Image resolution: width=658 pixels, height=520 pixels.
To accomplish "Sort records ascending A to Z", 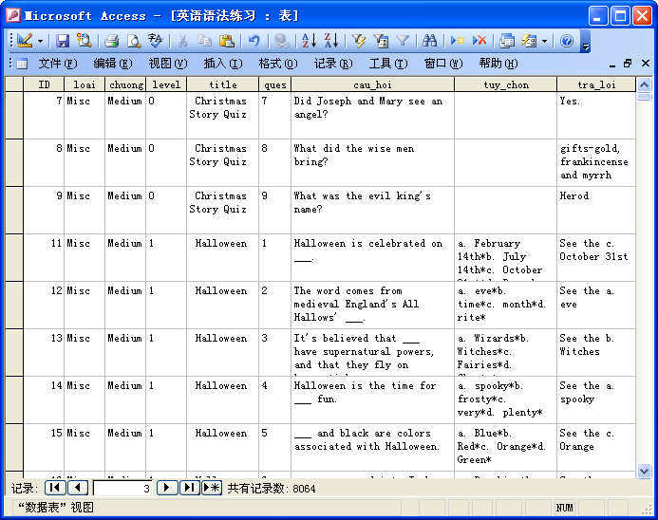I will [x=309, y=41].
